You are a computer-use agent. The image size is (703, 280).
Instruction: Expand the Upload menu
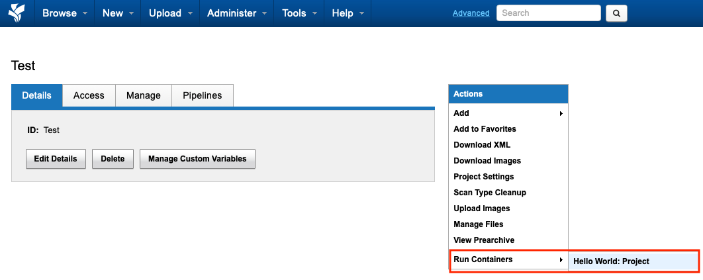[x=170, y=13]
